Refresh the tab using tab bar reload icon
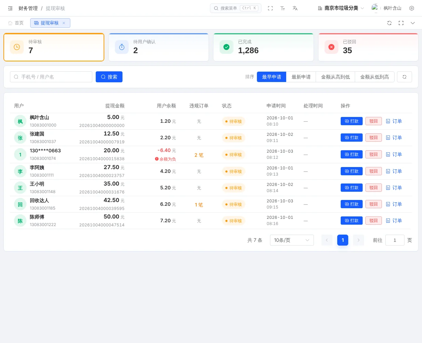 click(389, 23)
